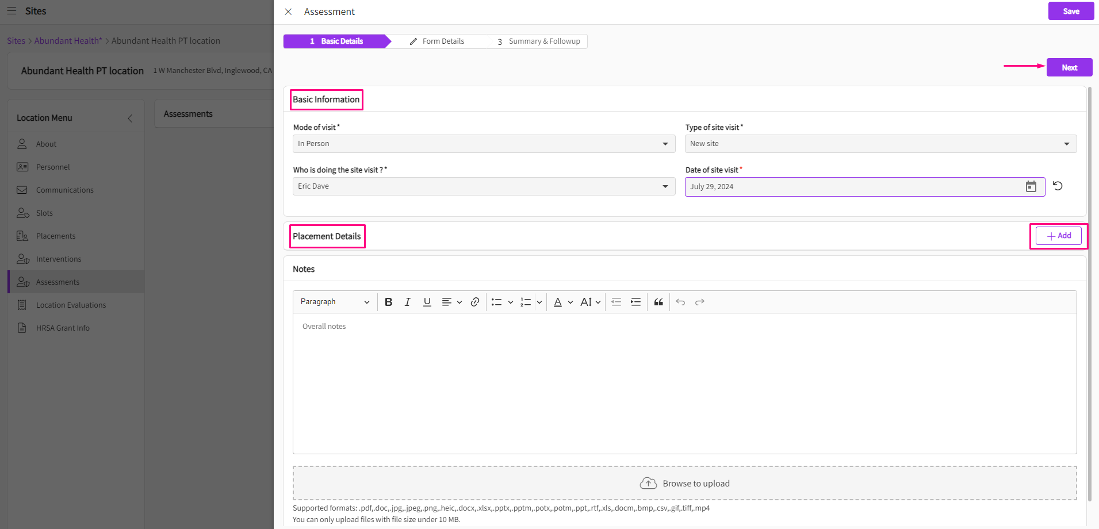The width and height of the screenshot is (1099, 529).
Task: Add a new placement detail
Action: point(1058,236)
